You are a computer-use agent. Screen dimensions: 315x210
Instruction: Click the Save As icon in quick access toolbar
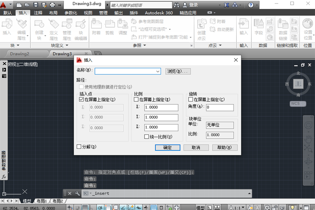click(x=44, y=5)
